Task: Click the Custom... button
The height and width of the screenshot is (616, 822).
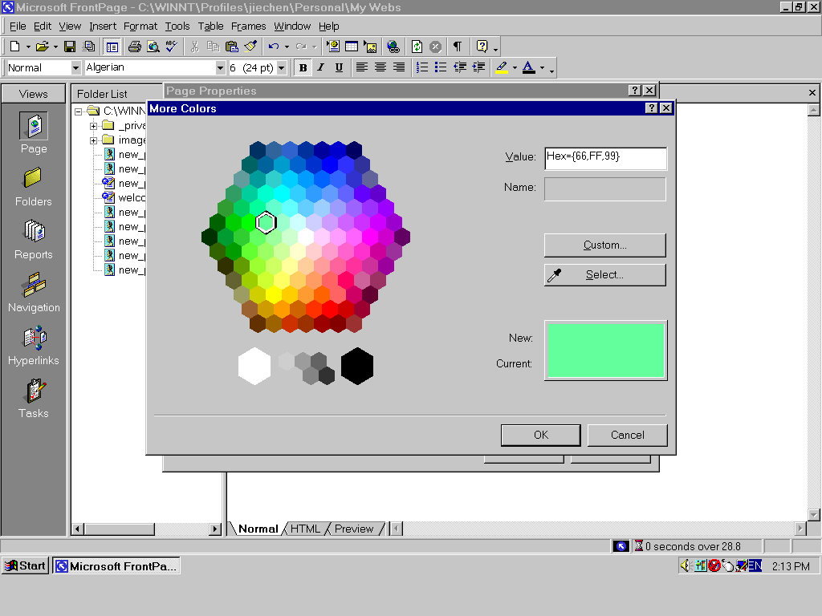Action: coord(604,245)
